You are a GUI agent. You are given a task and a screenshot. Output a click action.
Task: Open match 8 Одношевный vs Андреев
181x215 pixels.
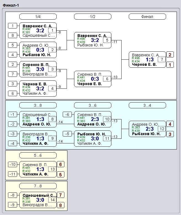[x=38, y=119]
